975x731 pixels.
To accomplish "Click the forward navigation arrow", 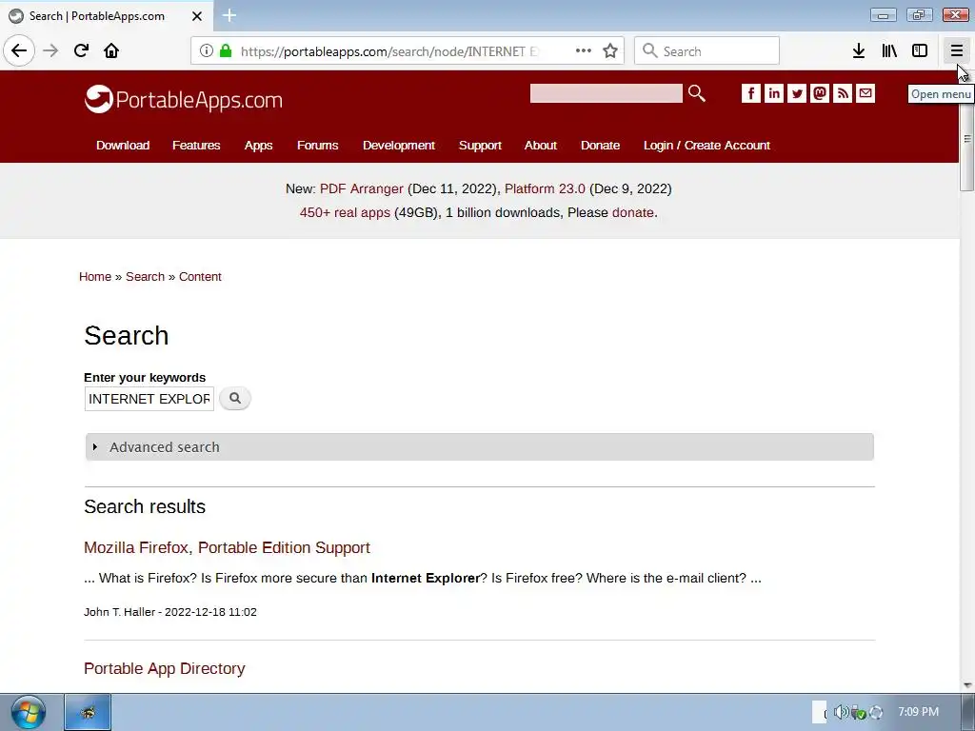I will click(51, 50).
